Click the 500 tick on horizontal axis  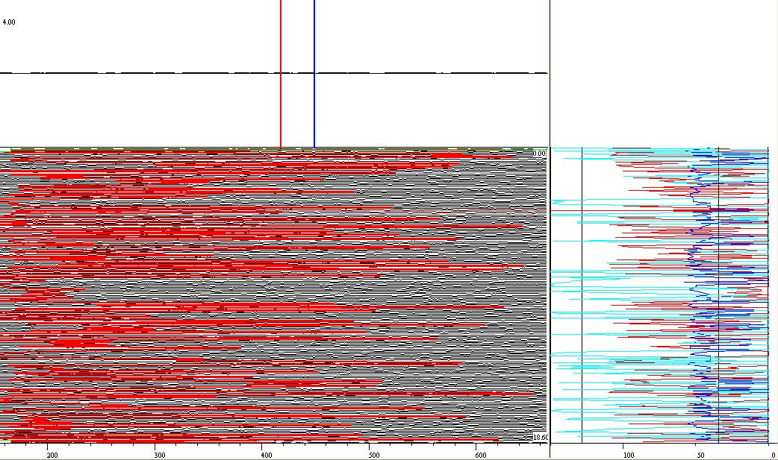(373, 455)
